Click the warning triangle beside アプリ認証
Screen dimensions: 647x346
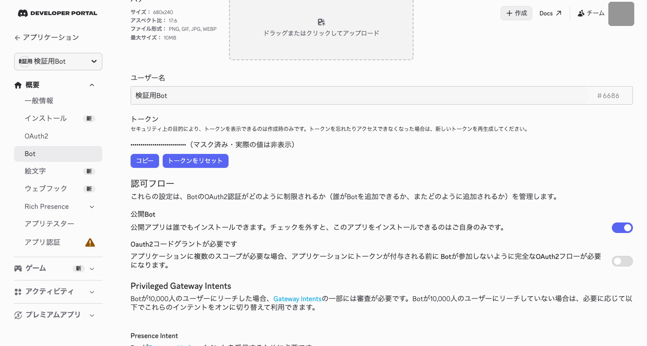click(x=90, y=242)
